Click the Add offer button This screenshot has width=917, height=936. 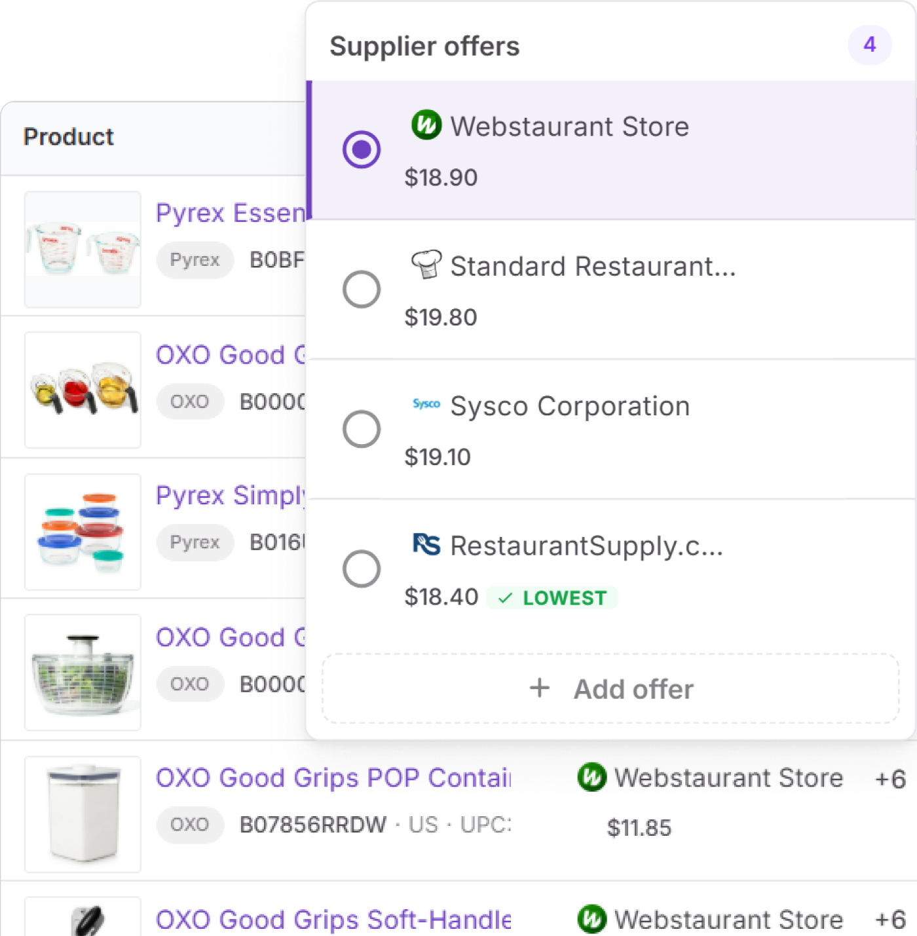click(610, 689)
